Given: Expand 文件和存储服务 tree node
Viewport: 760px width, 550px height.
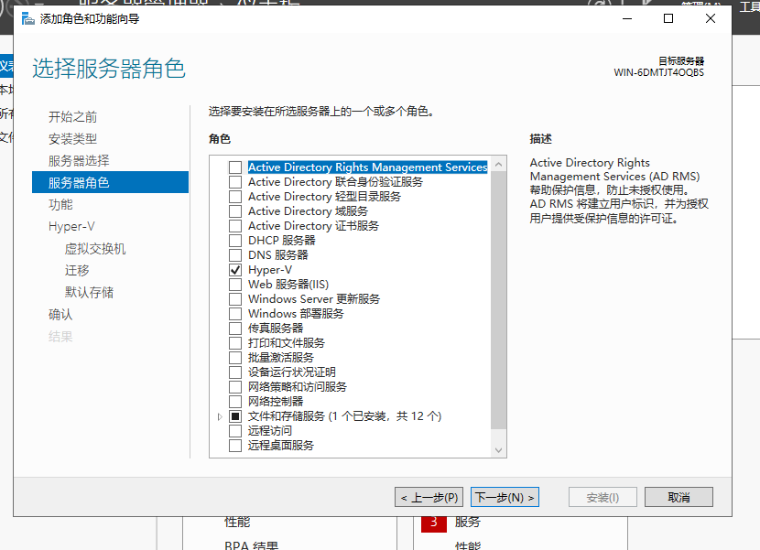Looking at the screenshot, I should 220,416.
